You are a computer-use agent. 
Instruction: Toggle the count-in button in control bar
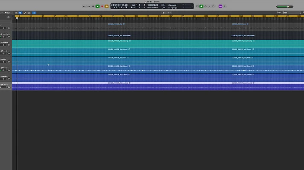pos(213,6)
